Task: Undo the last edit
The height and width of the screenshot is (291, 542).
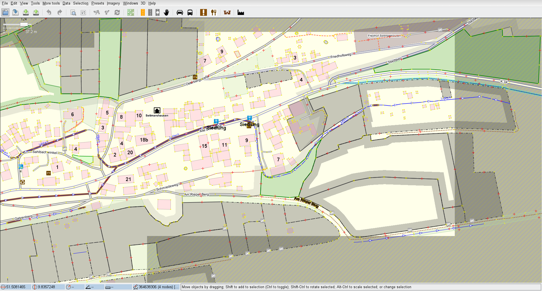Action: coord(49,12)
